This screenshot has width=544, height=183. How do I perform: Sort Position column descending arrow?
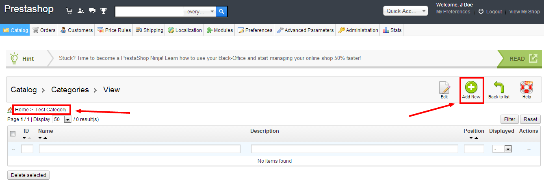(471, 138)
